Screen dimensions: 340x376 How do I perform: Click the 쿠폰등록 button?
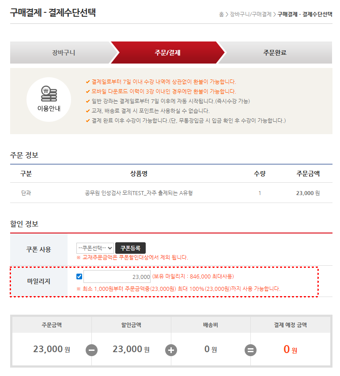click(x=130, y=248)
